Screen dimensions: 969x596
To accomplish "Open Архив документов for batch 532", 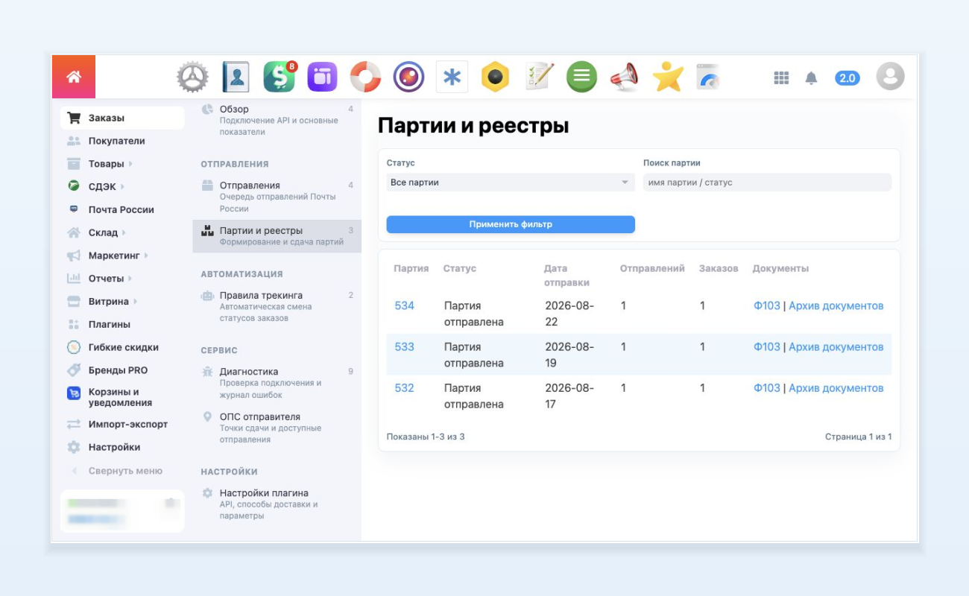I will (836, 388).
